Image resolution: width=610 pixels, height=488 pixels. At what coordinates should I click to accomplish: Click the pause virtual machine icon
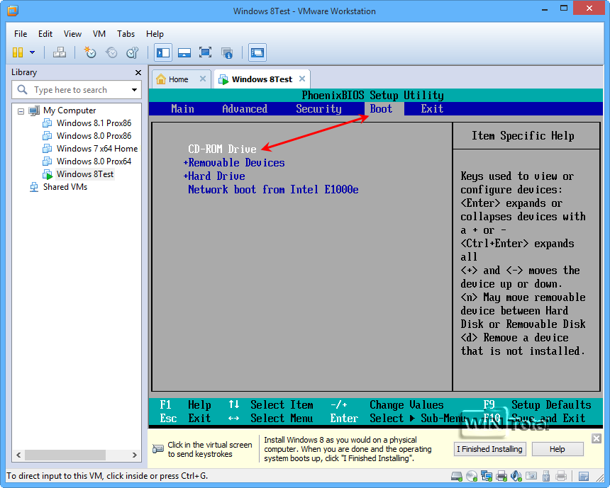point(18,52)
